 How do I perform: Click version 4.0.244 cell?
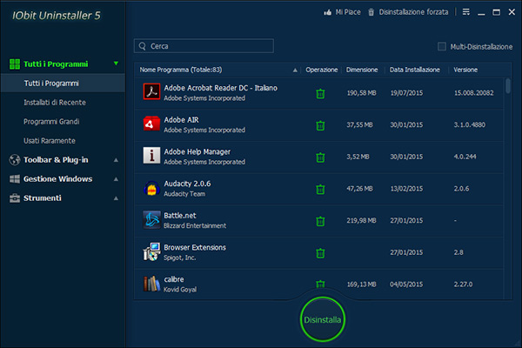tap(465, 157)
